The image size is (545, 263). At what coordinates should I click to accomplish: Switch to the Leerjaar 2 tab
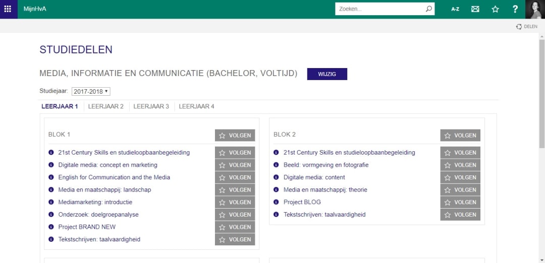(x=106, y=106)
